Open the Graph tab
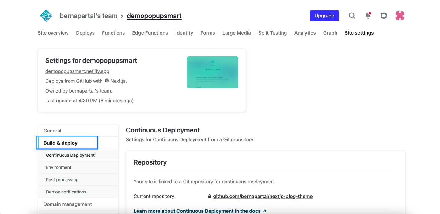 (x=330, y=33)
